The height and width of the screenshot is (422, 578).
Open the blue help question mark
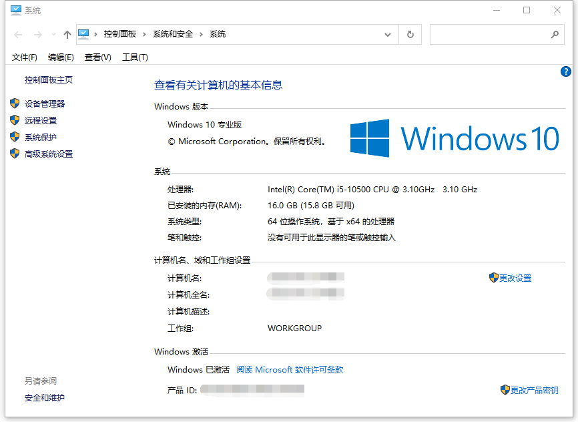click(566, 71)
